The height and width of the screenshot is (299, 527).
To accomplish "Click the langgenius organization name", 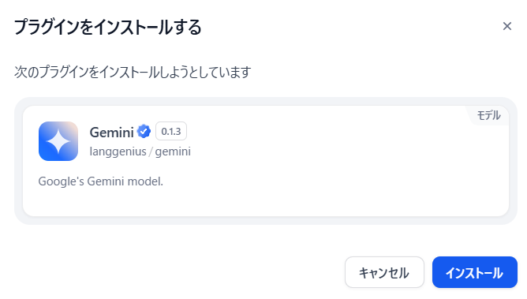I will click(x=118, y=151).
